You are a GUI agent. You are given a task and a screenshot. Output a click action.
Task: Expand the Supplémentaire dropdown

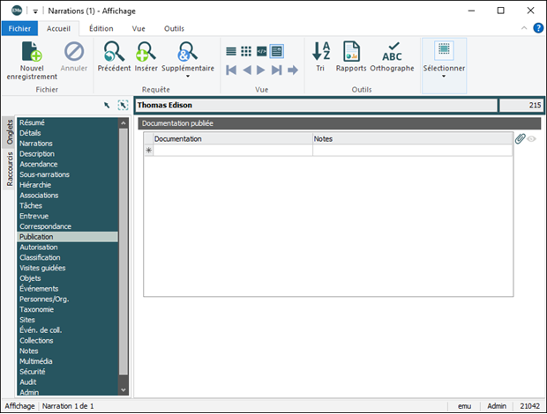click(187, 77)
